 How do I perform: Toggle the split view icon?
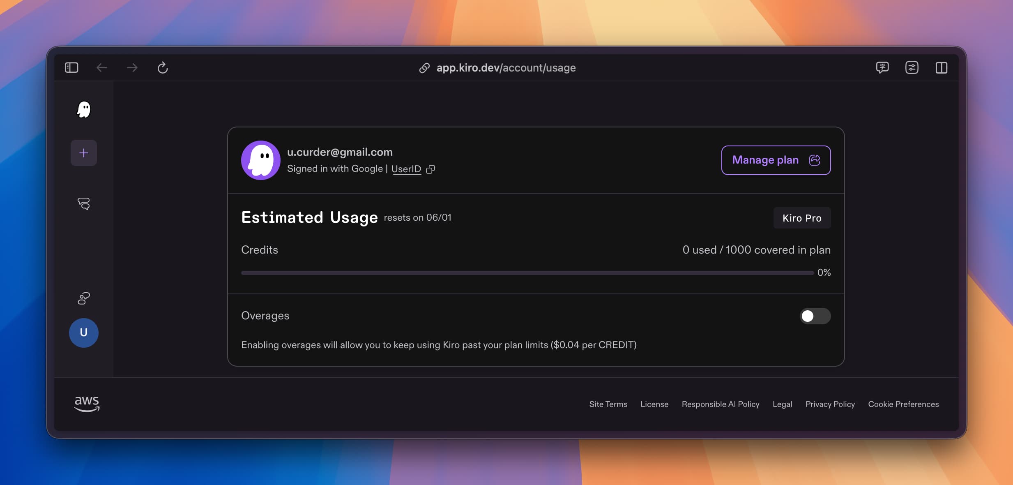941,67
